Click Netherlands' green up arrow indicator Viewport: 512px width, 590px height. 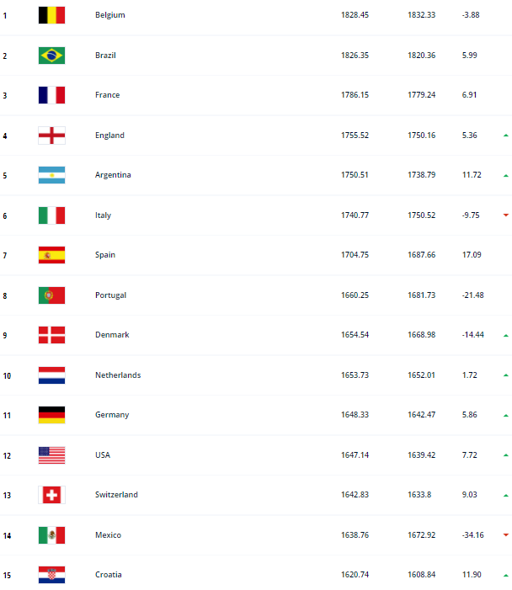point(505,375)
